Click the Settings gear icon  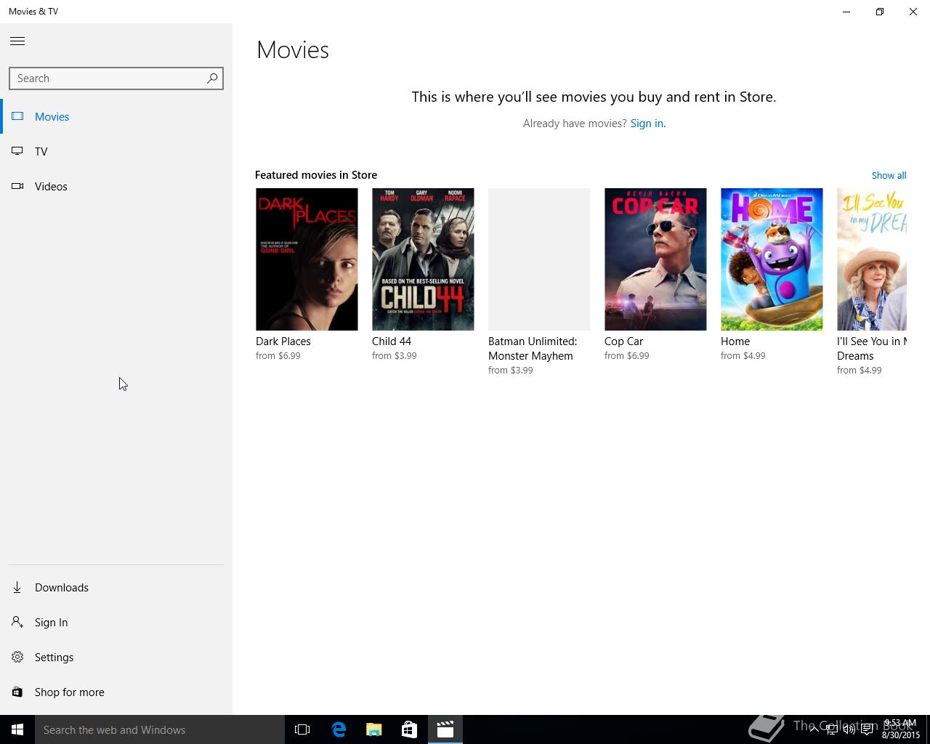[x=17, y=657]
